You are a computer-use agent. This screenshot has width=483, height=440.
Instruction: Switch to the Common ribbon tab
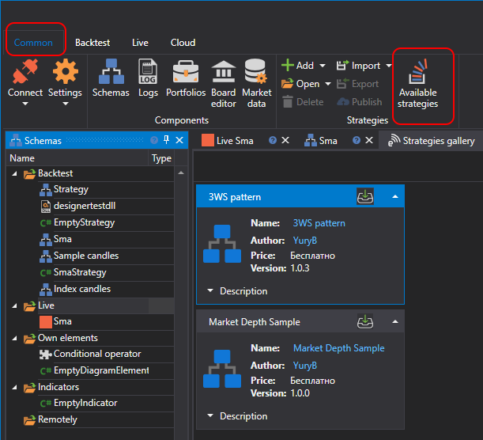click(33, 42)
